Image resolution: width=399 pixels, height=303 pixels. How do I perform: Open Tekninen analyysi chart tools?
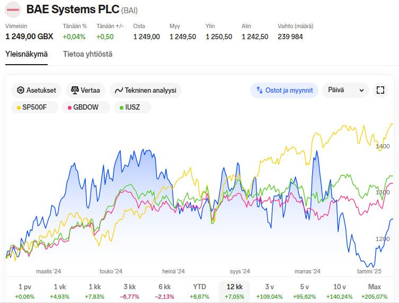[x=146, y=90]
